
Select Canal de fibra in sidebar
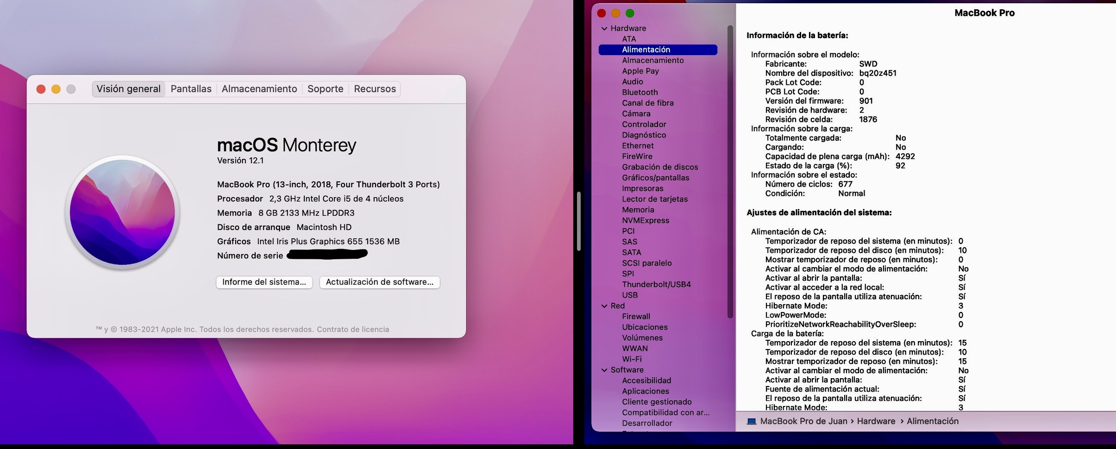pyautogui.click(x=647, y=103)
